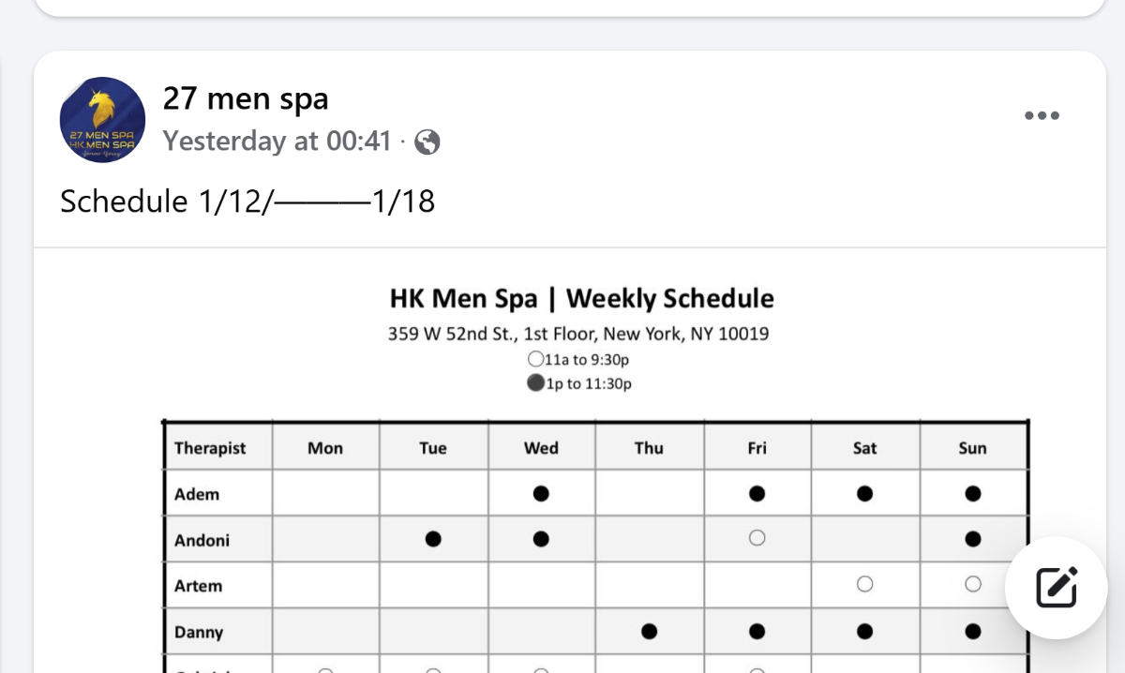
Task: Open the post options three-dot menu
Action: 1042,116
